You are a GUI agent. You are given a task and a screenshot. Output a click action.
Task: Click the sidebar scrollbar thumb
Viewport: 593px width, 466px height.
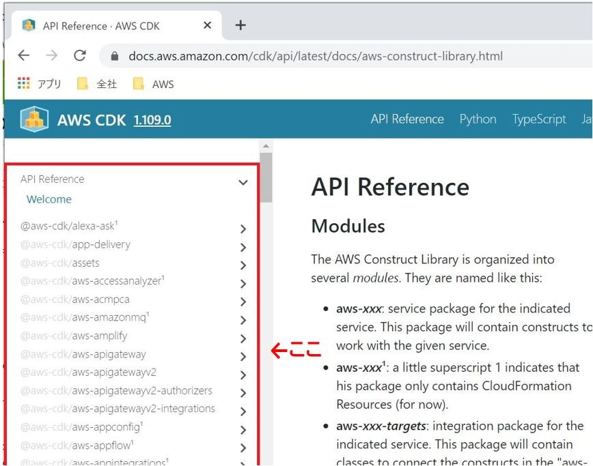click(x=266, y=177)
